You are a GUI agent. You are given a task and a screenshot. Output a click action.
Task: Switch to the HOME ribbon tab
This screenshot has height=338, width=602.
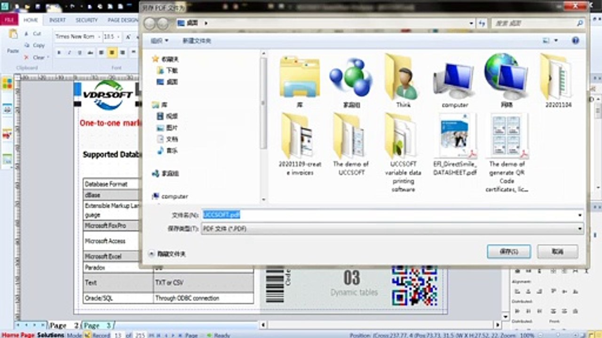[31, 20]
